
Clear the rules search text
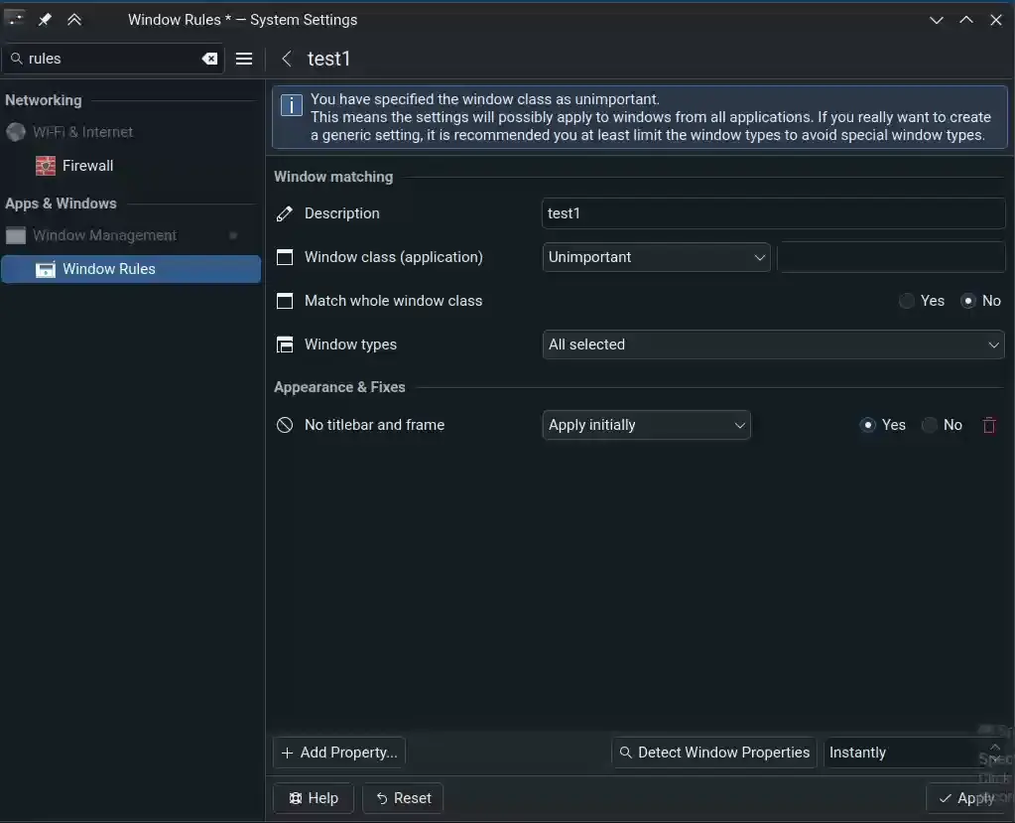coord(209,59)
